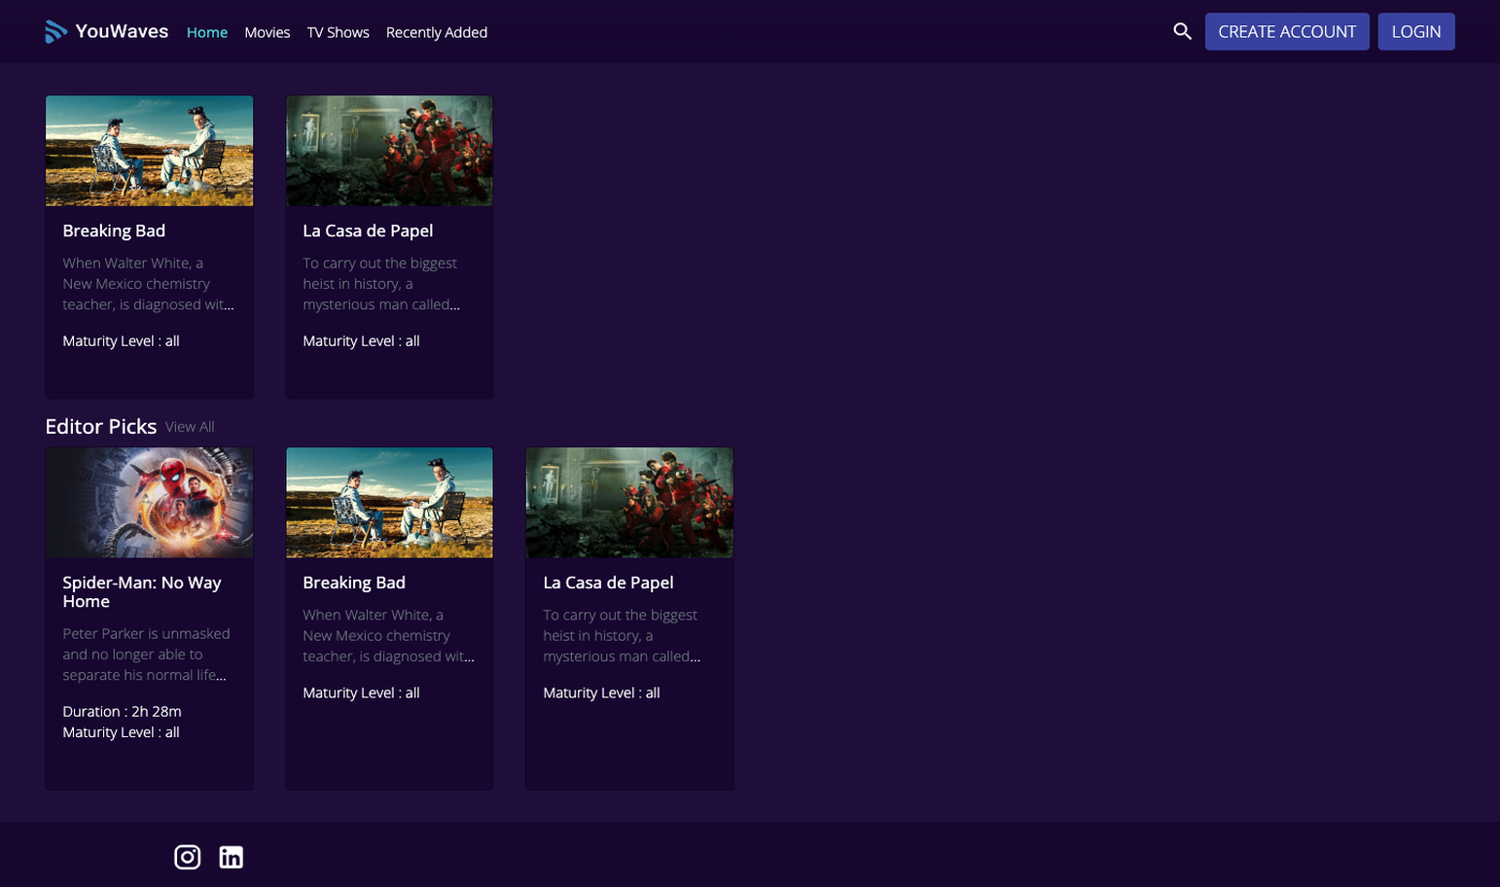Viewport: 1500px width, 887px height.
Task: Go to the Home nav item
Action: coord(207,32)
